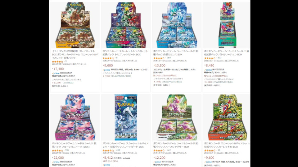
Task: Open the スカーレットex BOX product image
Action: 227,118
